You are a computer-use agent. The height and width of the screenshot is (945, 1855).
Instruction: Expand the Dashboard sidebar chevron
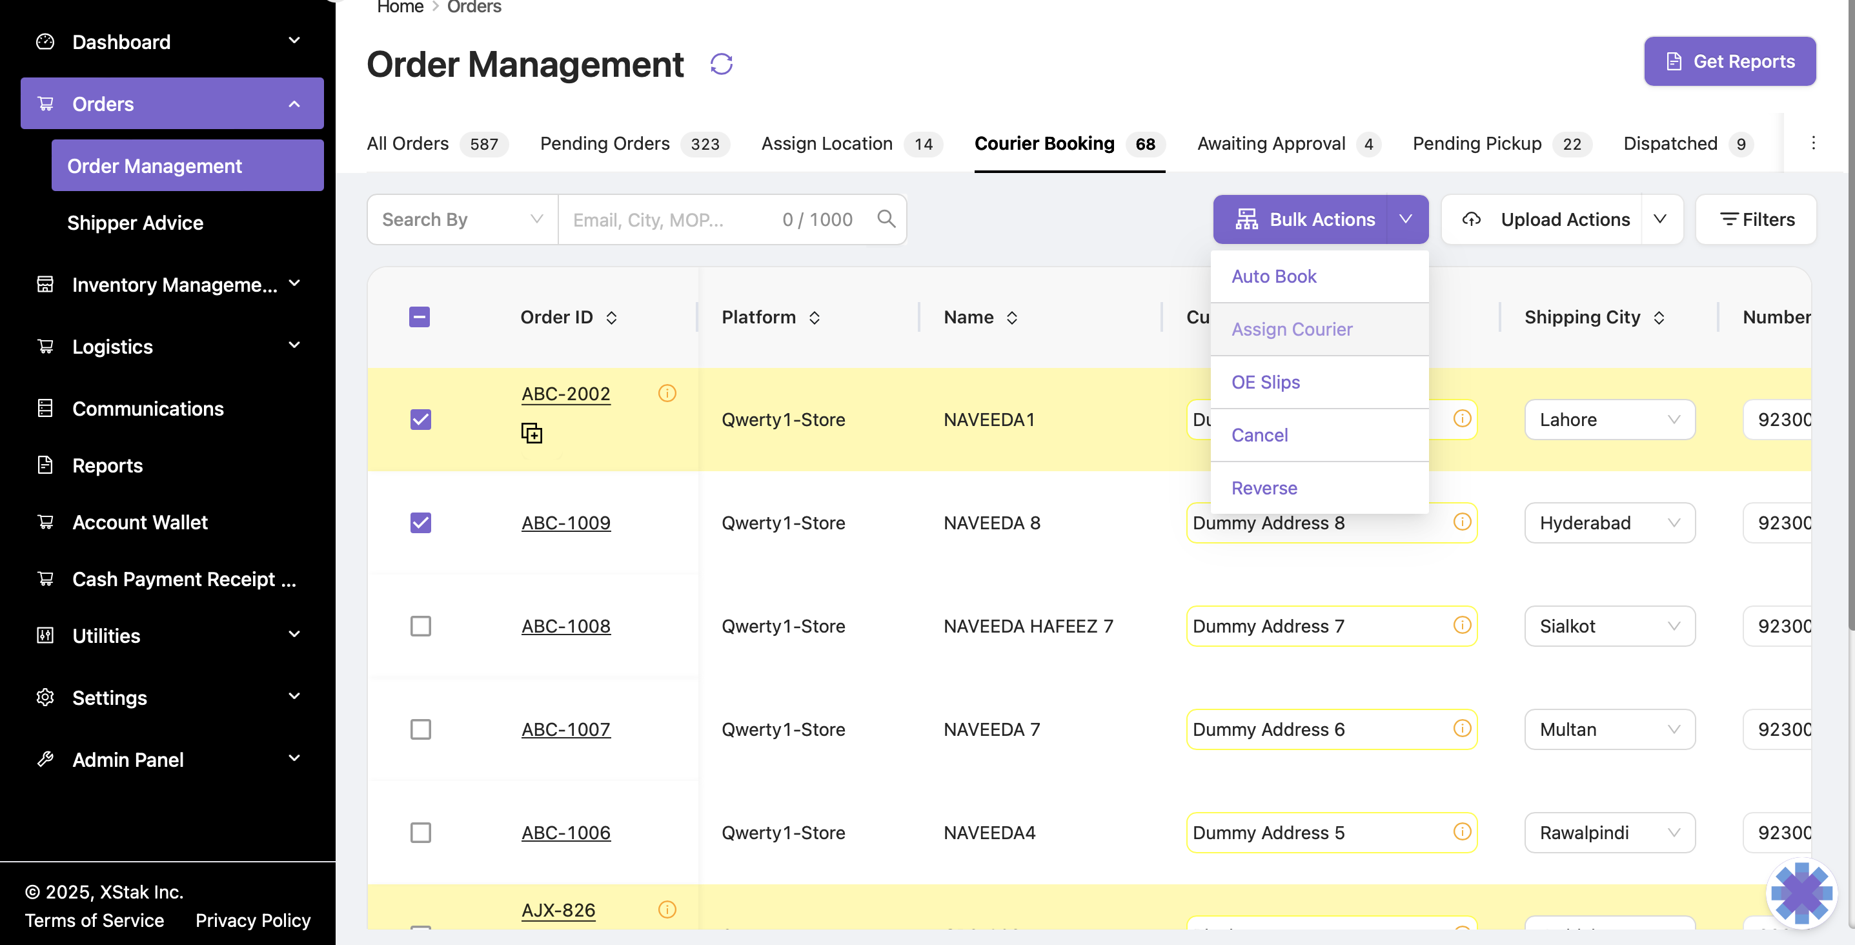coord(294,40)
